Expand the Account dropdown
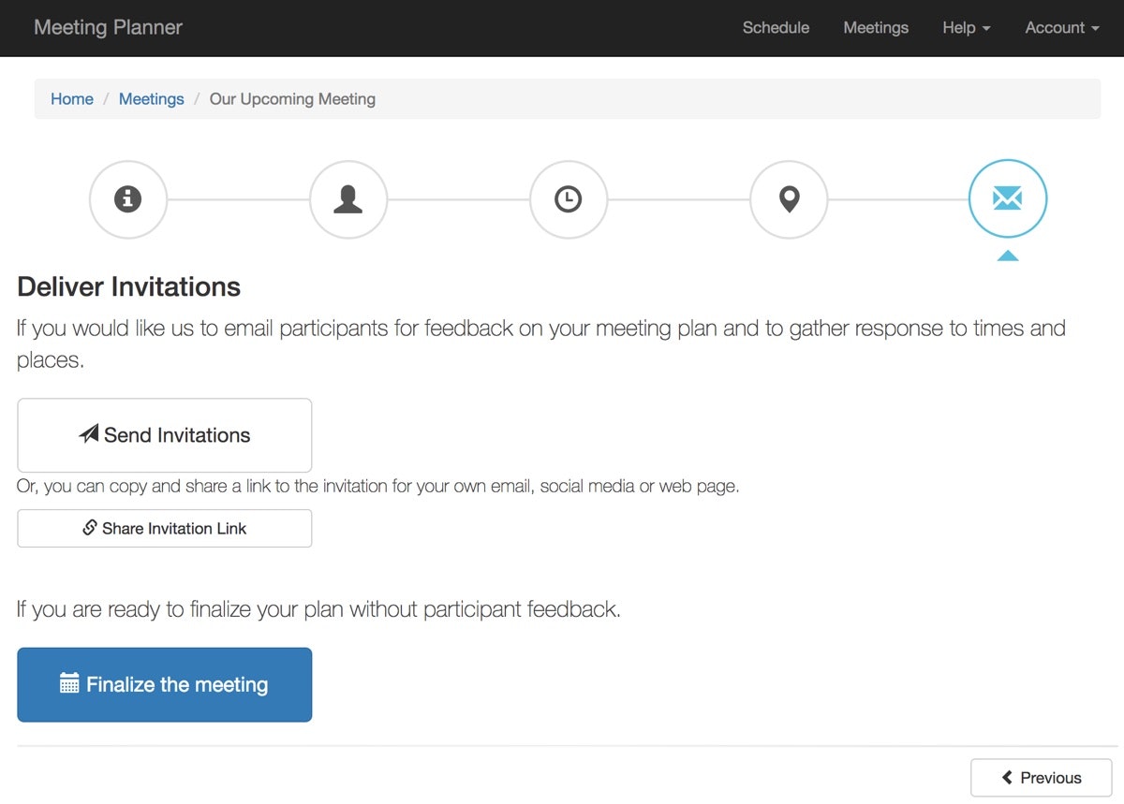 [1060, 28]
